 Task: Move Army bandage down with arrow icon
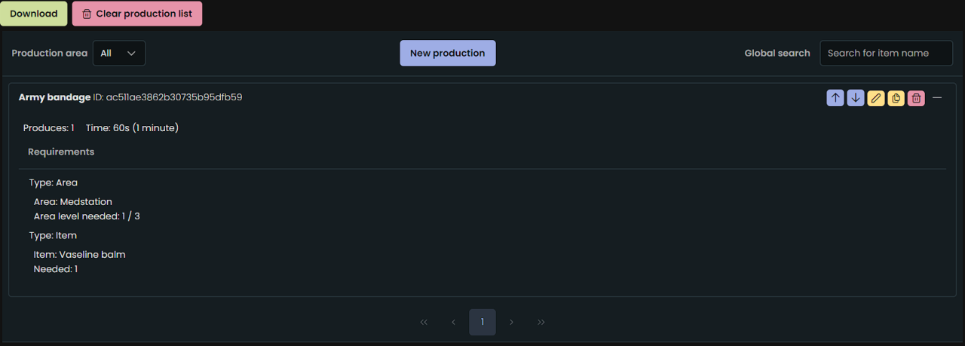click(856, 98)
